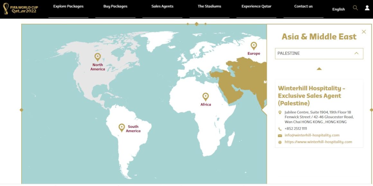Image resolution: width=373 pixels, height=186 pixels.
Task: Click the Africa region label
Action: coord(205,105)
